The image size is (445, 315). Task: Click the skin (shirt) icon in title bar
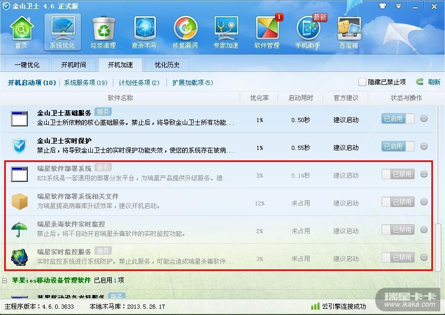point(382,6)
